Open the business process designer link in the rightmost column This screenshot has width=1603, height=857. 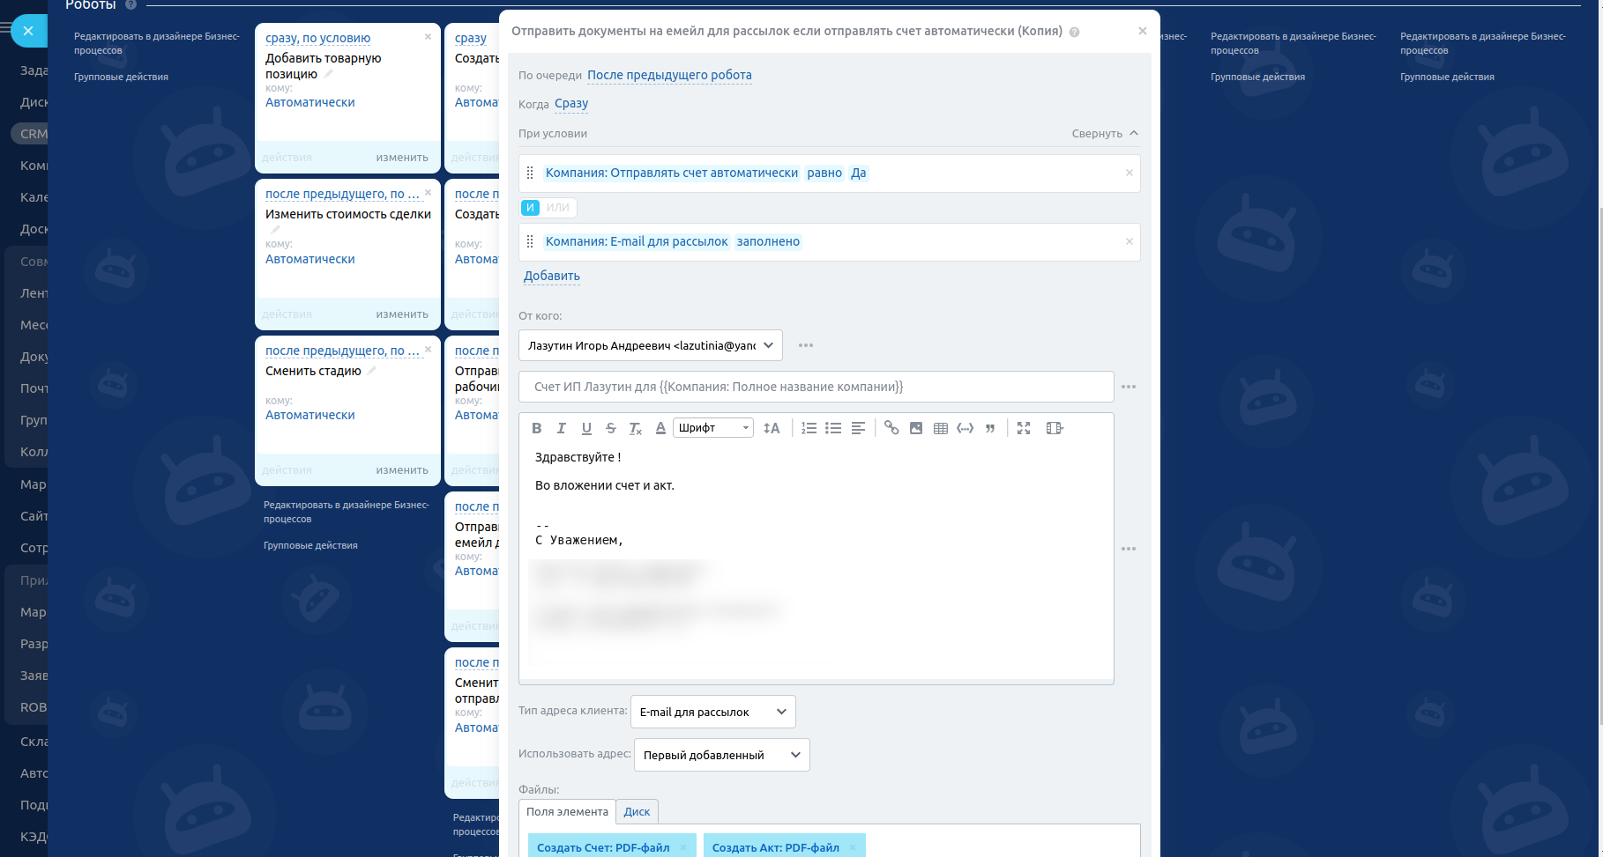pos(1483,43)
